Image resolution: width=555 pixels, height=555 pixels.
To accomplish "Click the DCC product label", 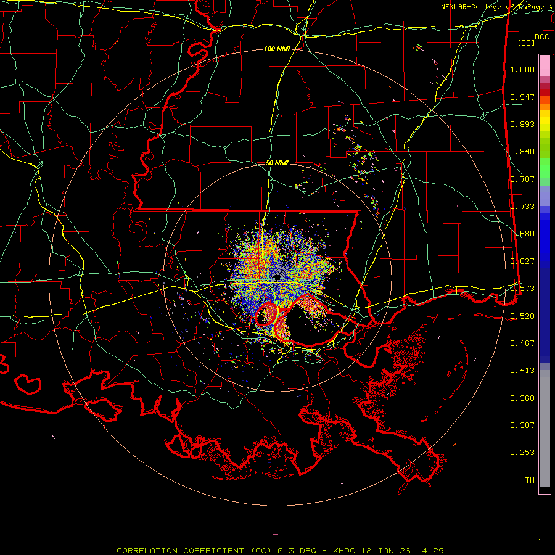I will tap(541, 37).
